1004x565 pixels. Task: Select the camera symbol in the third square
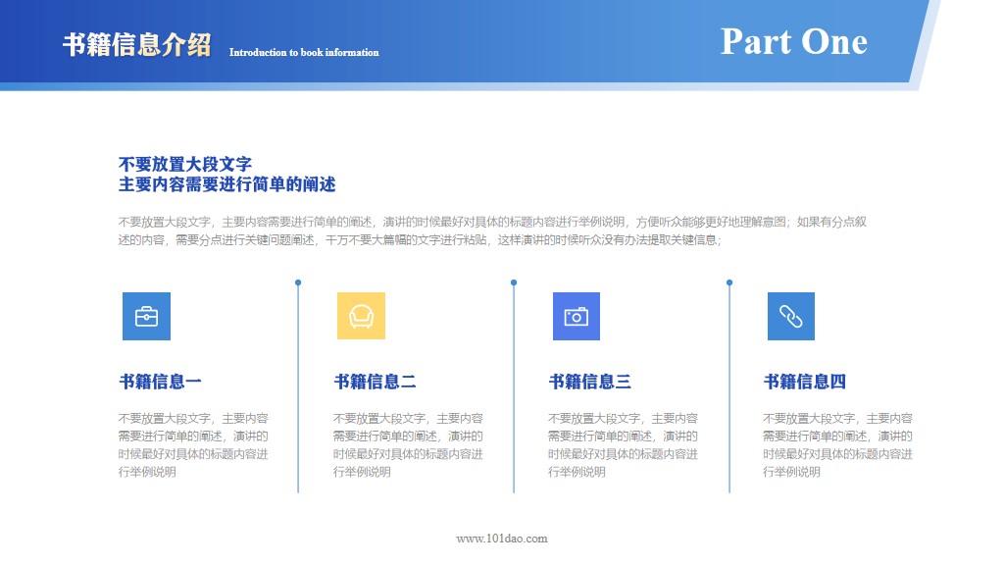[x=576, y=316]
